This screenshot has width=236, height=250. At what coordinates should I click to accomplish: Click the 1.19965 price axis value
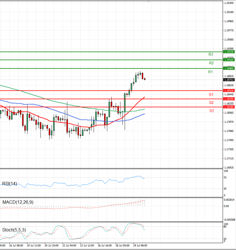pos(229,21)
